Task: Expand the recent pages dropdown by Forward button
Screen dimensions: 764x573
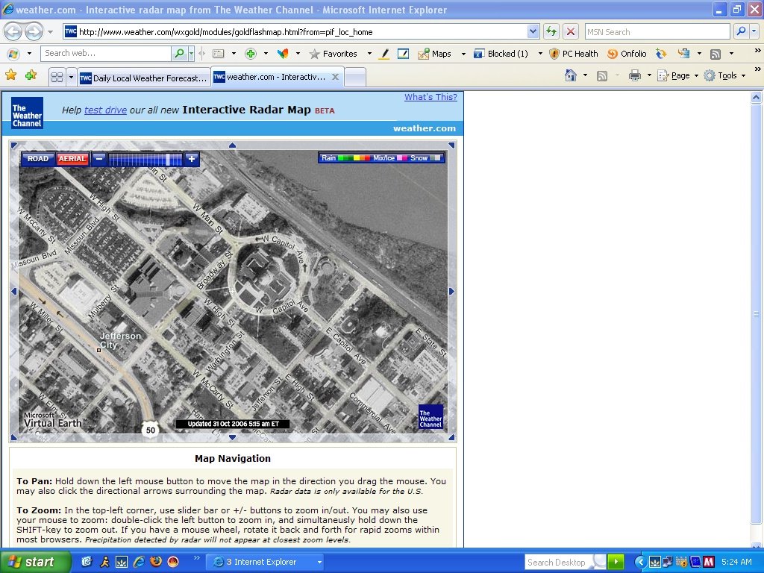Action: coord(50,32)
